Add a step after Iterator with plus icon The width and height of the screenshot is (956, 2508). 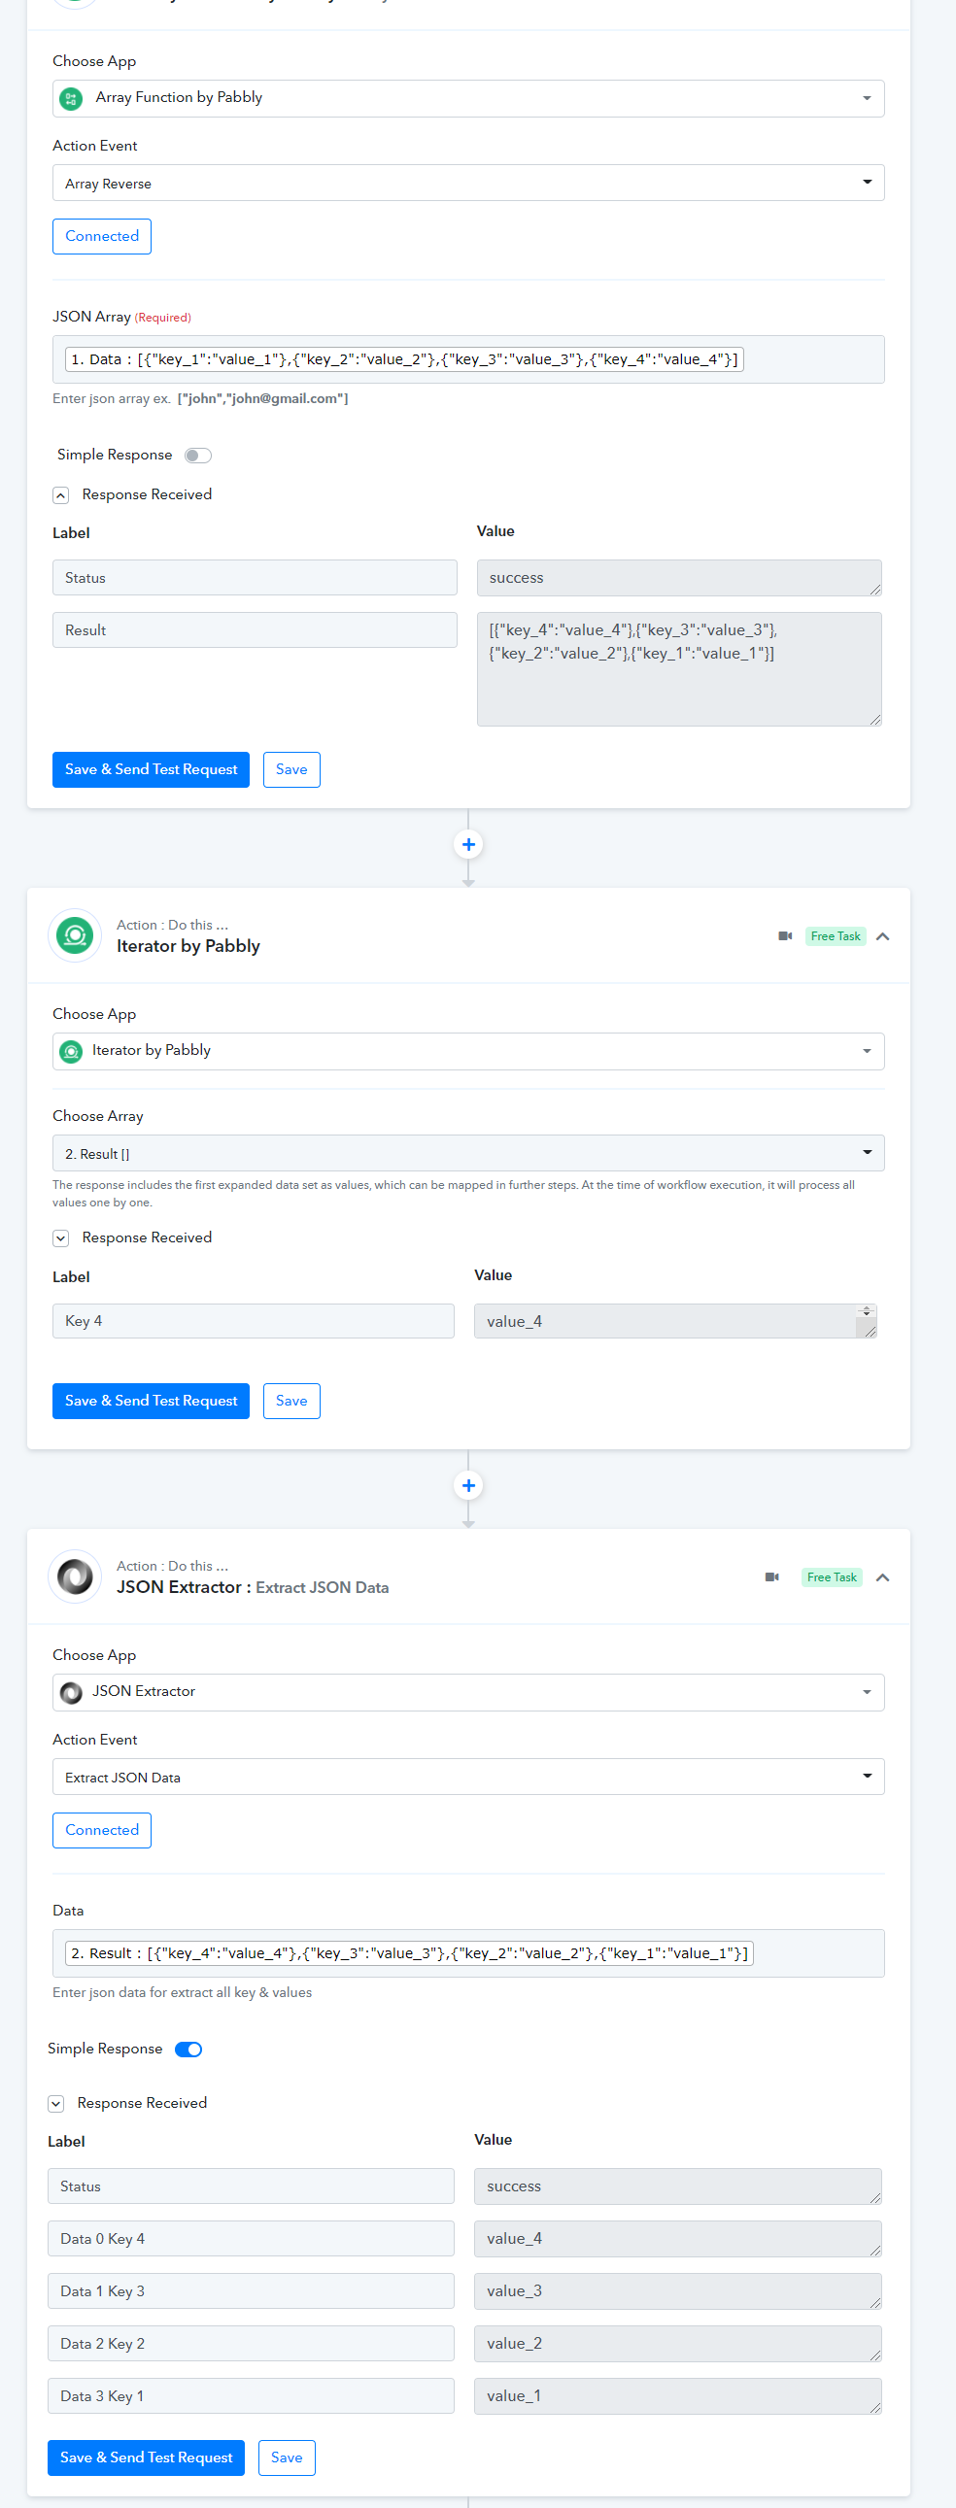coord(468,1485)
